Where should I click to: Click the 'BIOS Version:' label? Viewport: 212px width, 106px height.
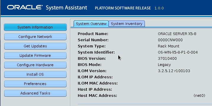coord(92,59)
